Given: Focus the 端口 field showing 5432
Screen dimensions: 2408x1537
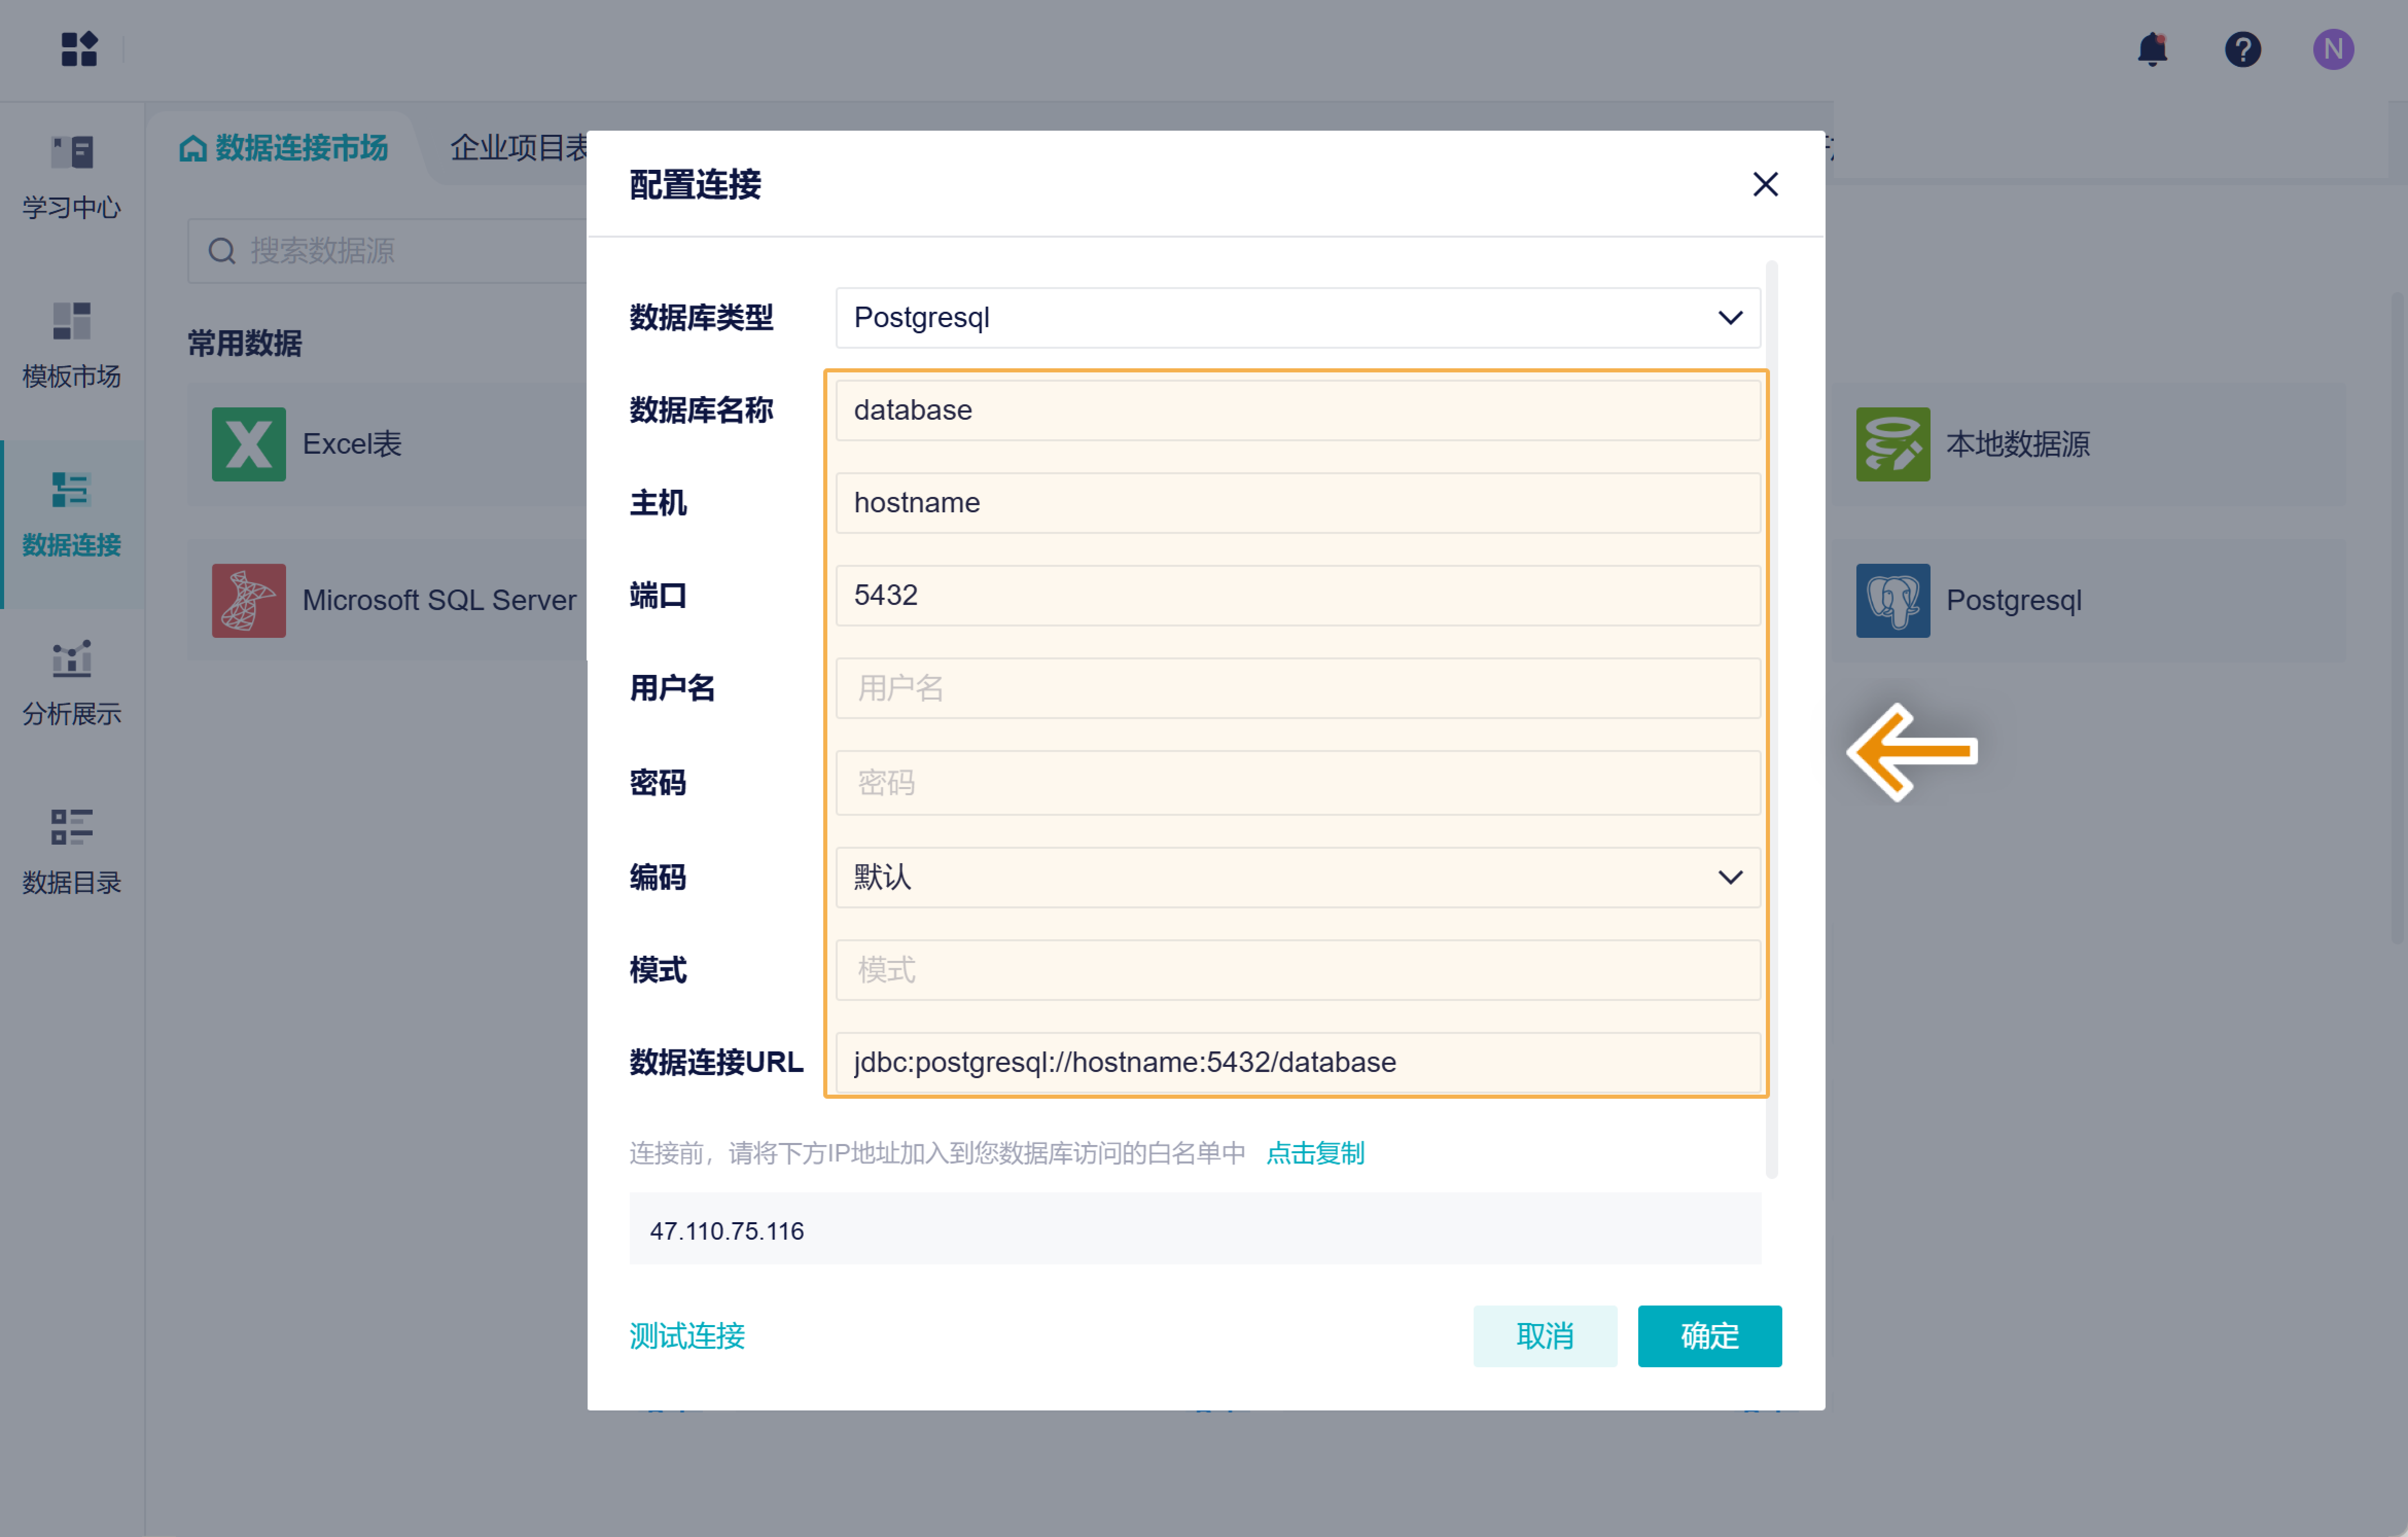Looking at the screenshot, I should pyautogui.click(x=1298, y=595).
